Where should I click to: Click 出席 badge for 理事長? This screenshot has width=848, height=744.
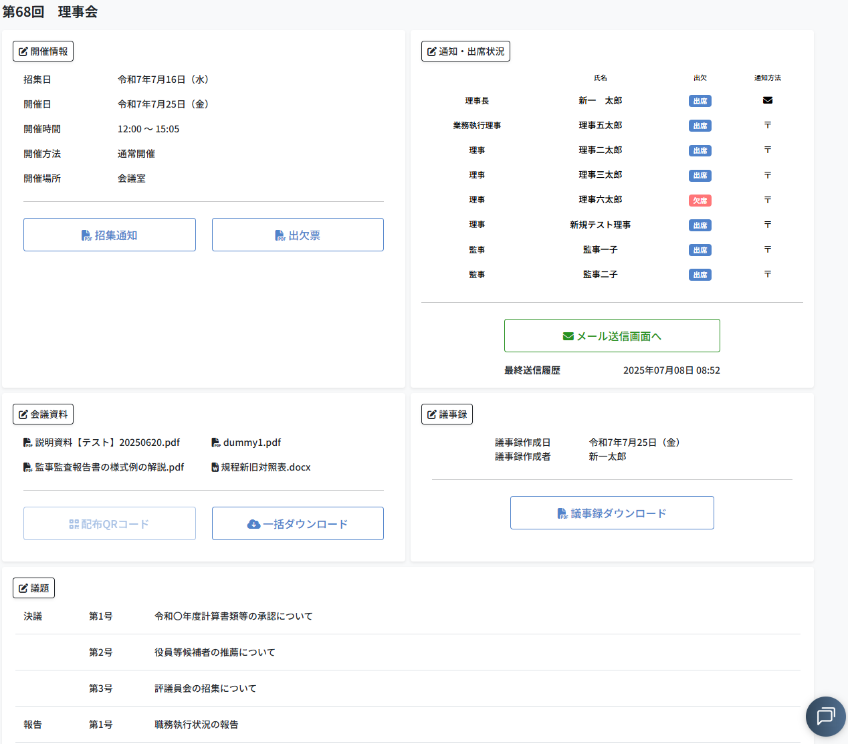[x=700, y=101]
